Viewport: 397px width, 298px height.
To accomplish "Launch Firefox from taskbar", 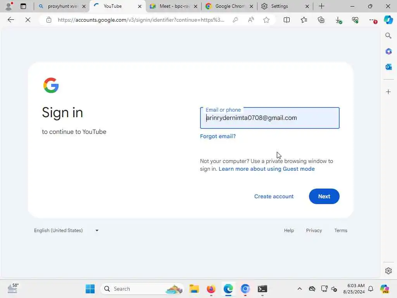I will tap(211, 289).
